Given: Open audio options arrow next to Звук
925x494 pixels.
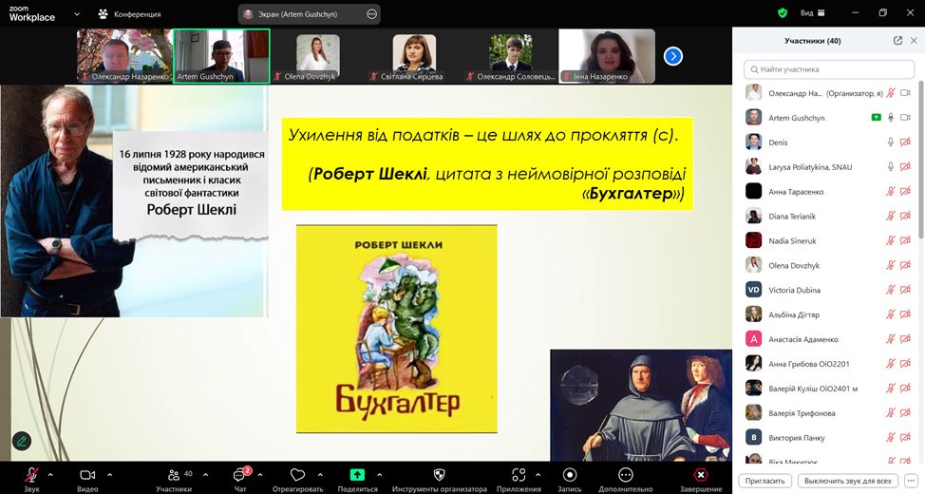Looking at the screenshot, I should [50, 474].
